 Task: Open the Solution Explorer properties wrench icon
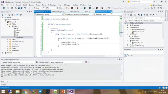[x=153, y=15]
